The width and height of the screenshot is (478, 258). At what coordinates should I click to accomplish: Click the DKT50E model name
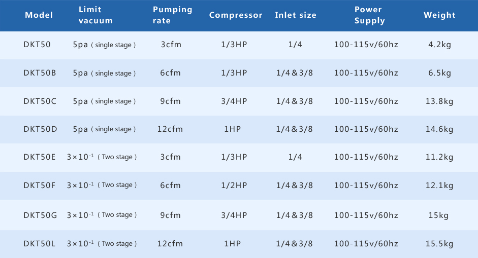click(40, 157)
